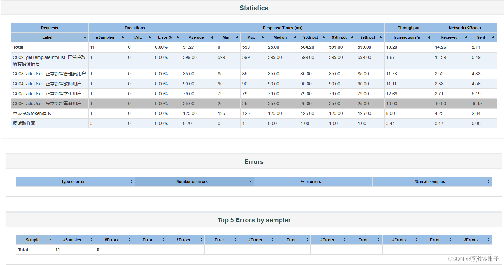Select the 登录获取token请求 row label

(x=32, y=113)
